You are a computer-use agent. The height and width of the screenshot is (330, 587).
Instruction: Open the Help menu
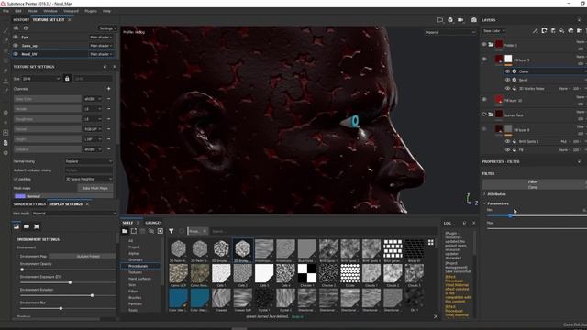106,11
